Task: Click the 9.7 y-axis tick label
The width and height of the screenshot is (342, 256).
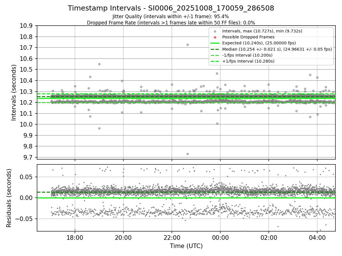Action: [x=28, y=157]
